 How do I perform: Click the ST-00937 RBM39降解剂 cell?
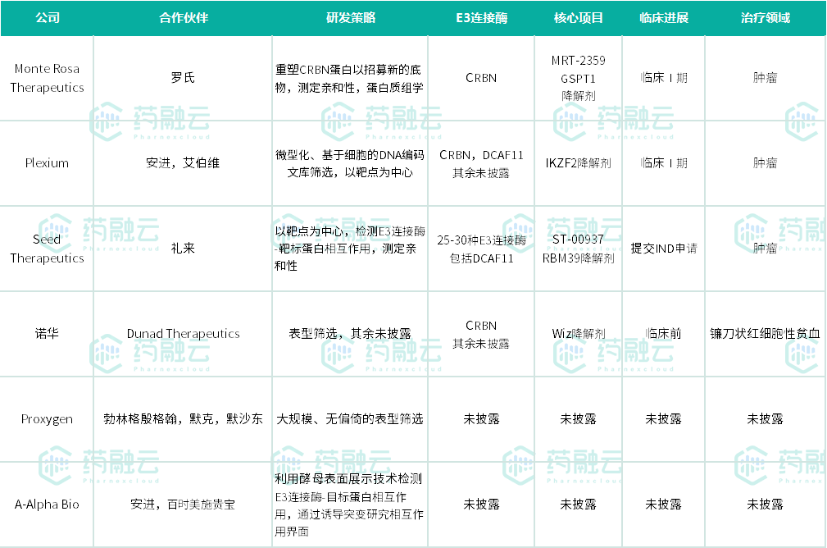coord(578,248)
